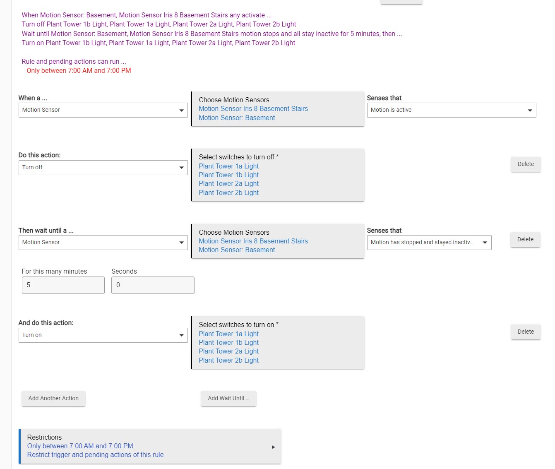Click the Add Wait Until button
This screenshot has width=555, height=469.
coord(228,399)
